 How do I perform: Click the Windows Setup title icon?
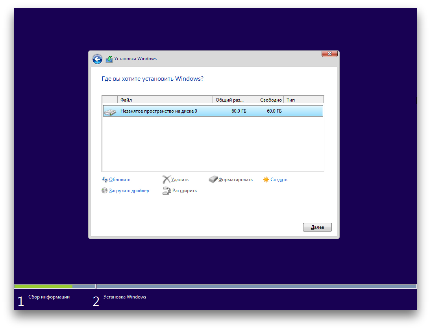tap(109, 59)
